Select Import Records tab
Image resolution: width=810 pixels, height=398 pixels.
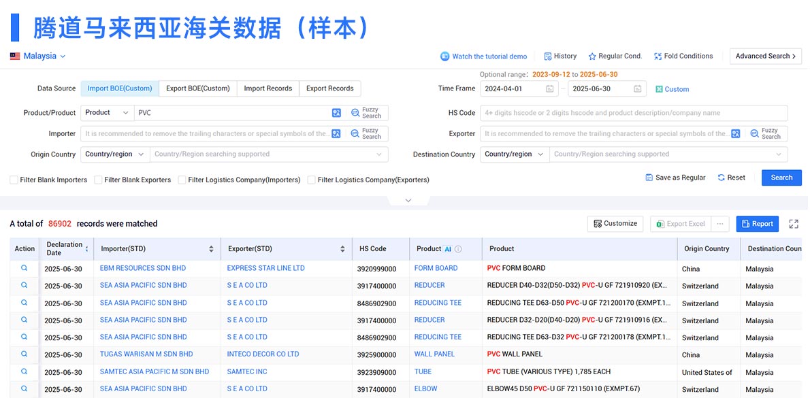pos(268,88)
